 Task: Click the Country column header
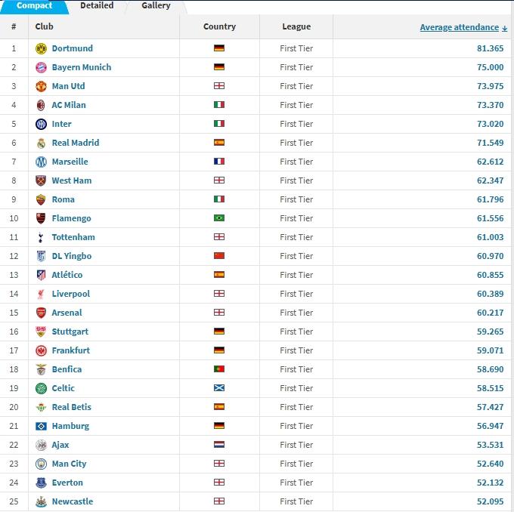coord(220,26)
